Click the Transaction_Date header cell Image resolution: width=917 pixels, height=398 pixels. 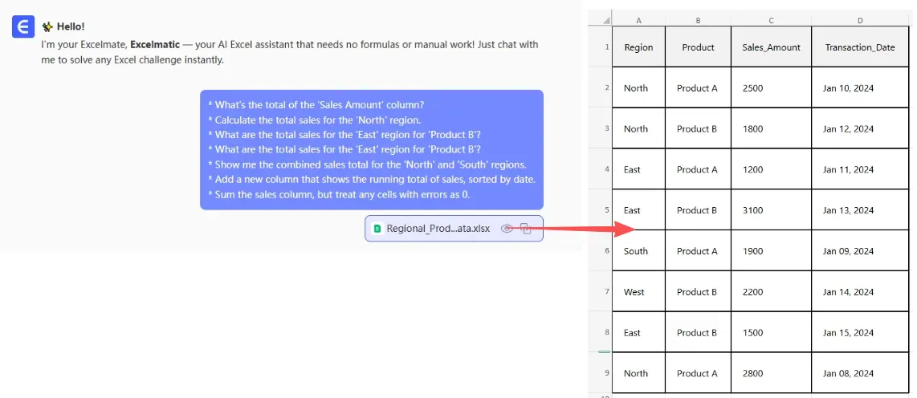click(860, 47)
